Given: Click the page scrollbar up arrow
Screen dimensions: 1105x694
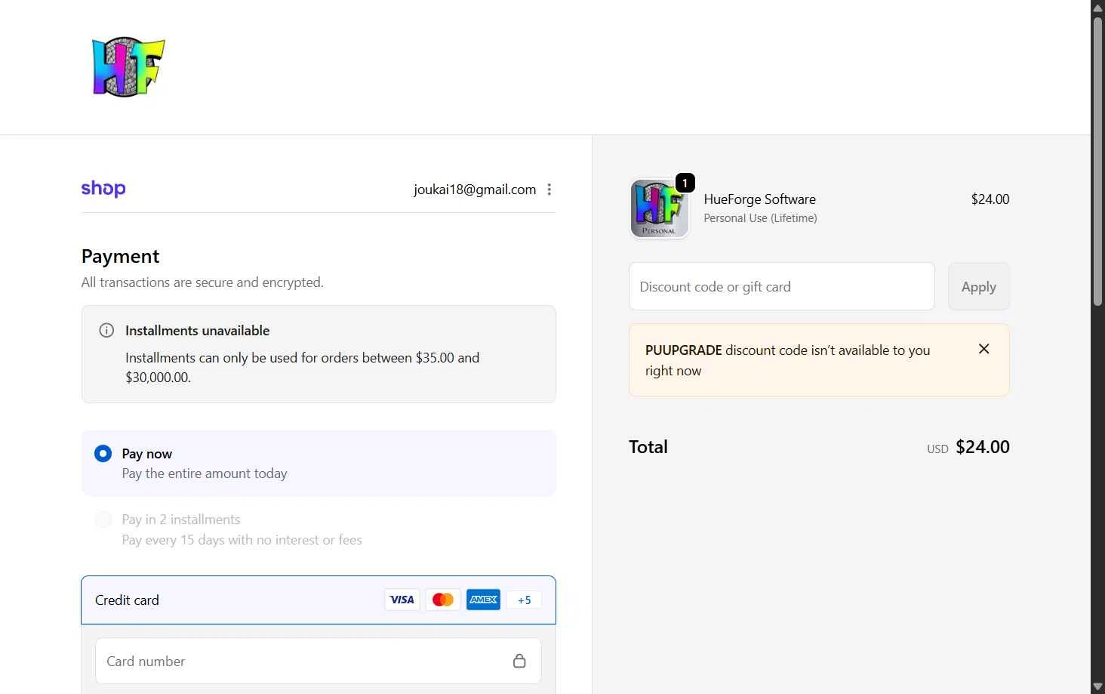Looking at the screenshot, I should (x=1098, y=7).
